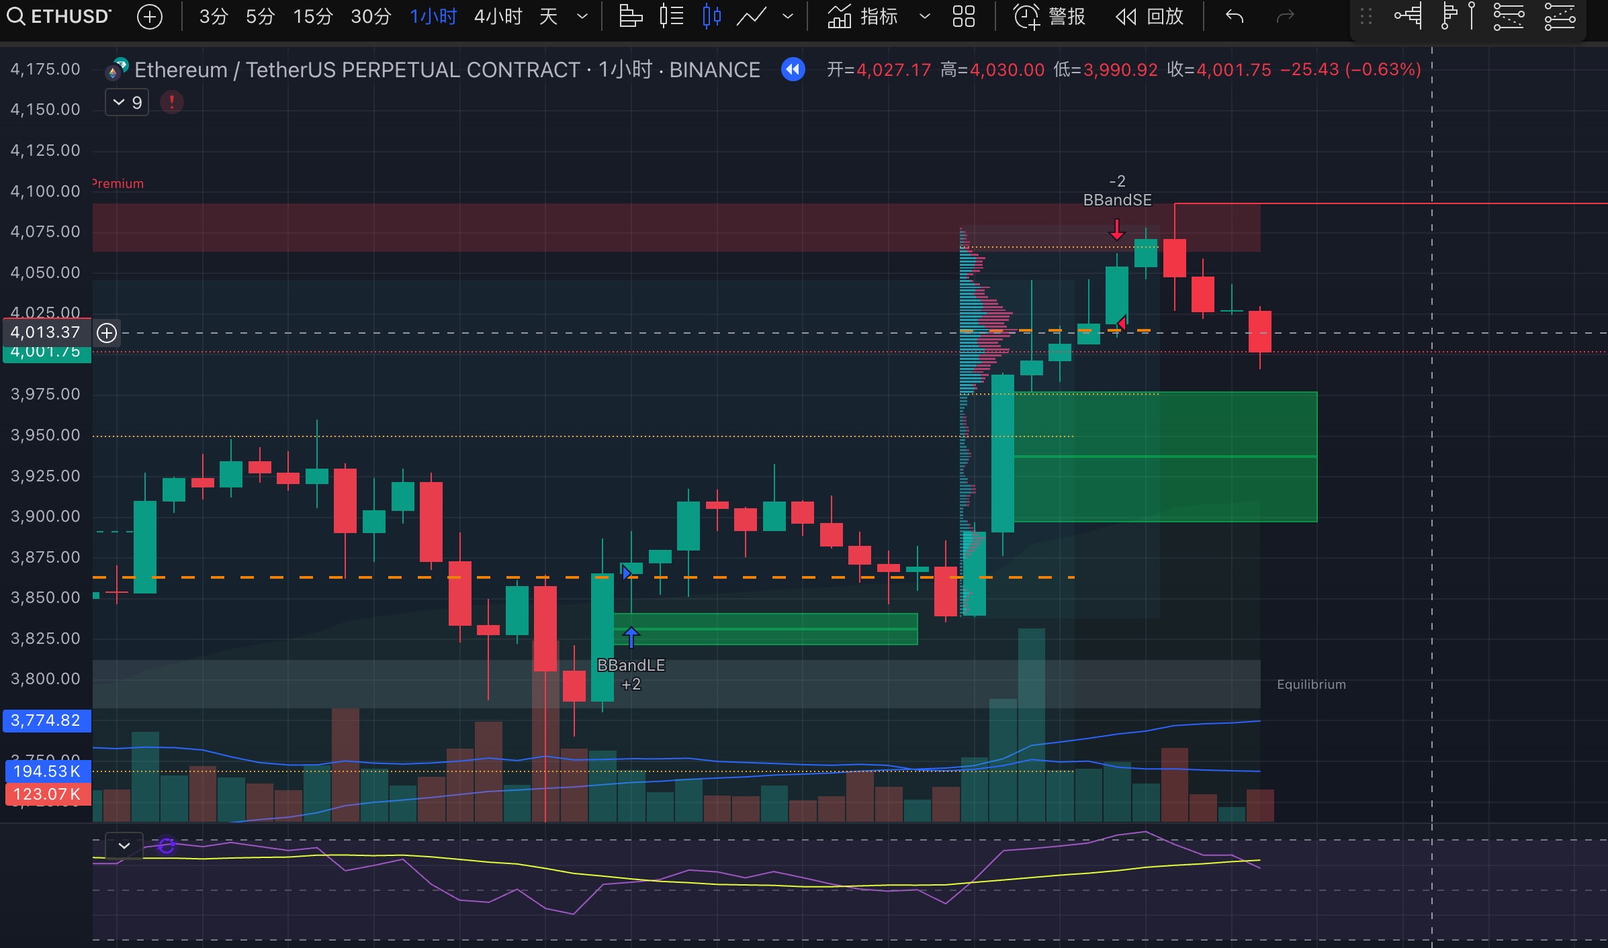Switch to the 4小时 timeframe
Image resolution: width=1608 pixels, height=948 pixels.
click(498, 16)
